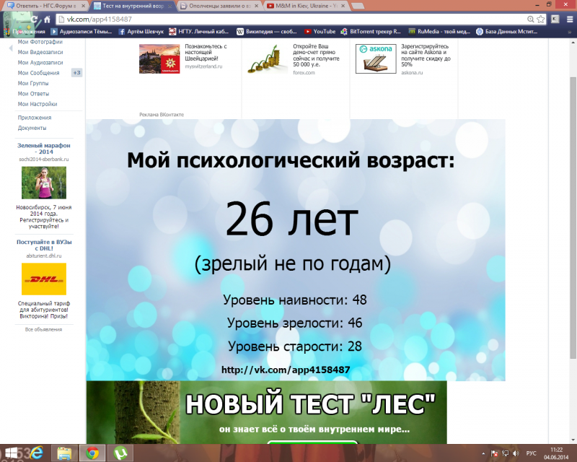Screen dimensions: 577x462
Task: Open Chrome from the Windows taskbar
Action: point(92,453)
